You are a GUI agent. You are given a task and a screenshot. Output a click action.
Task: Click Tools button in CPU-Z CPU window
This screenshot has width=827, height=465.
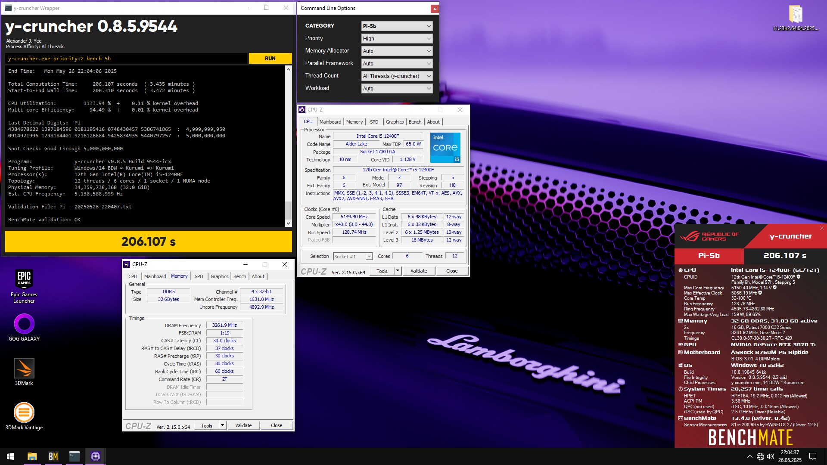click(382, 271)
